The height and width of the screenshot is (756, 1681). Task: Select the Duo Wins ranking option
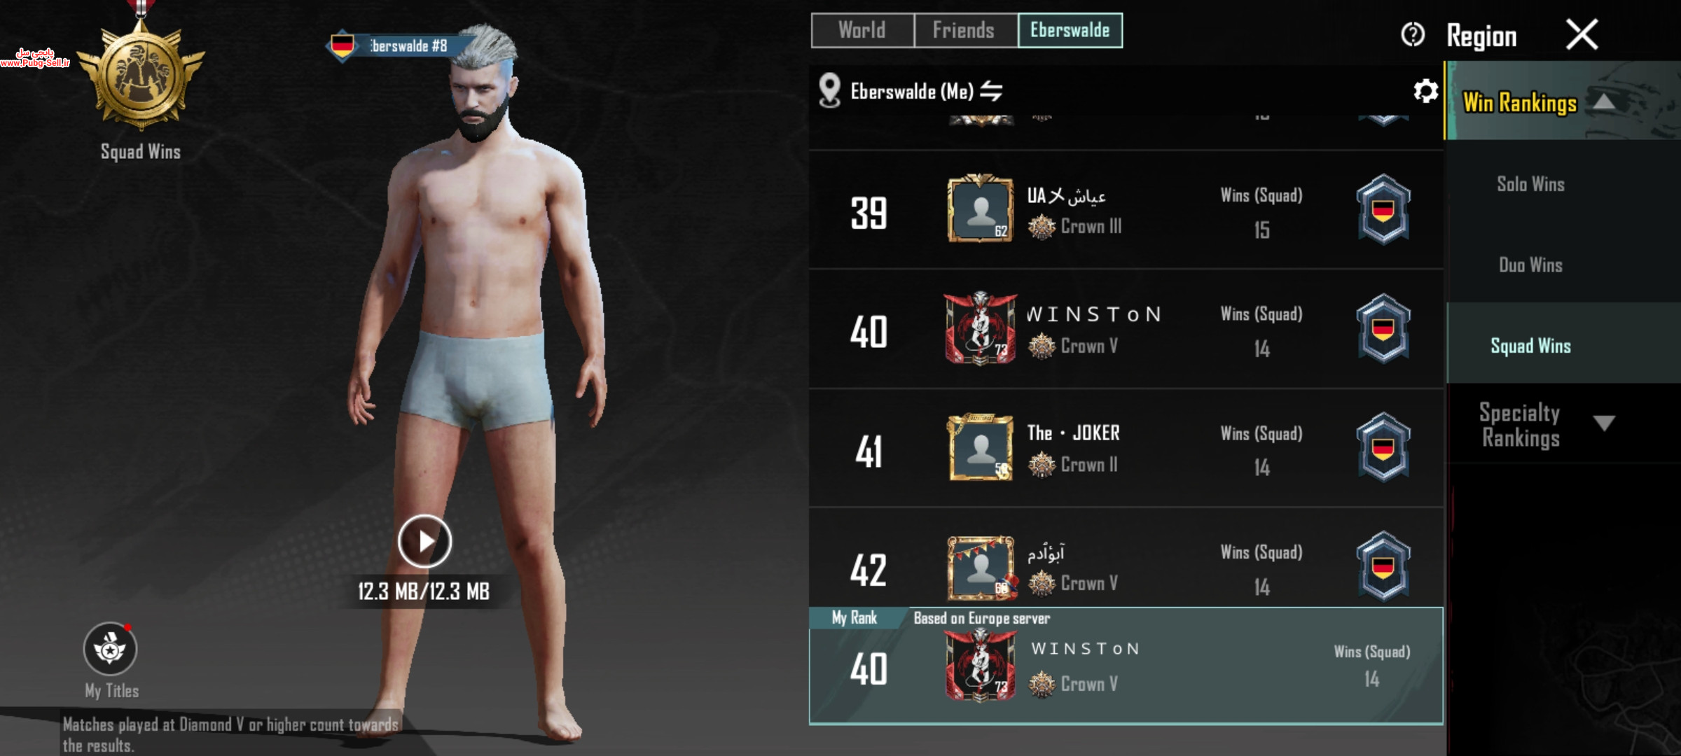coord(1530,265)
